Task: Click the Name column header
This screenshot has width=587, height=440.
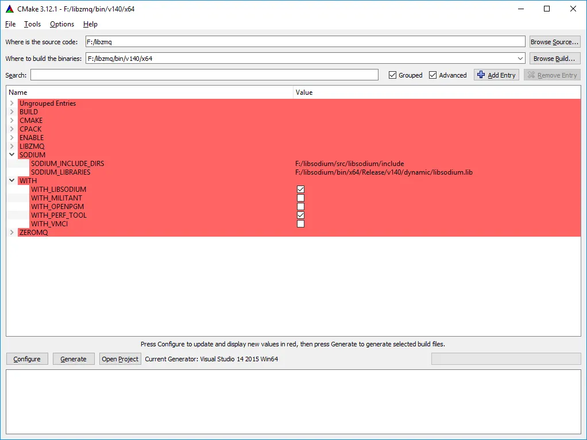Action: pos(149,92)
